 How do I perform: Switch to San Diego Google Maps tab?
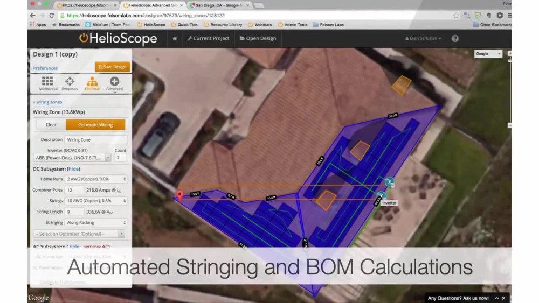tap(219, 5)
